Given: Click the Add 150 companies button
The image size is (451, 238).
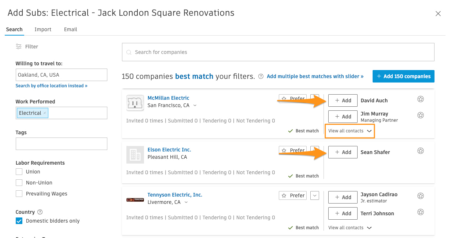Looking at the screenshot, I should coord(403,76).
